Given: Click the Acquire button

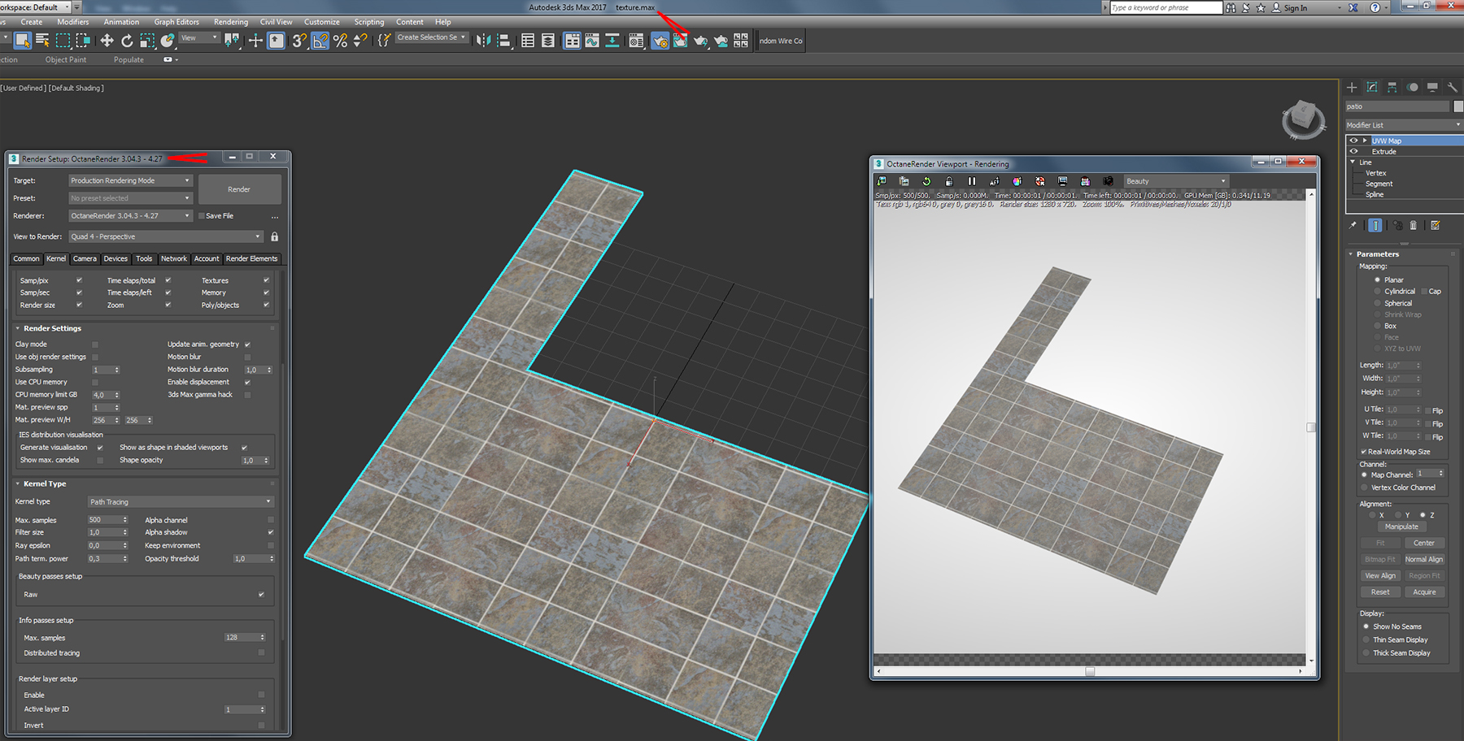Looking at the screenshot, I should [x=1424, y=591].
